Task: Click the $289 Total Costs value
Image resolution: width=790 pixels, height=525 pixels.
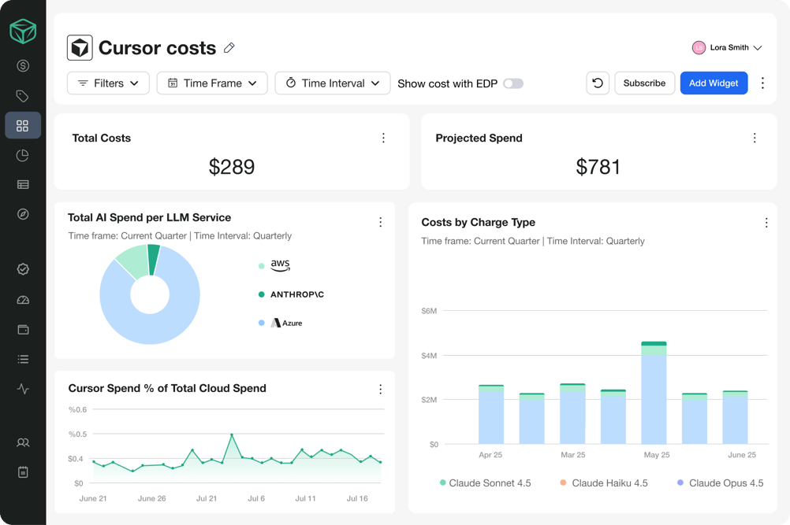Action: pos(232,167)
